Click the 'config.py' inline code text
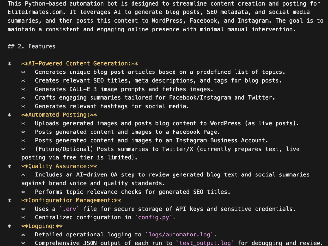Image resolution: width=328 pixels, height=246 pixels. pos(154,218)
